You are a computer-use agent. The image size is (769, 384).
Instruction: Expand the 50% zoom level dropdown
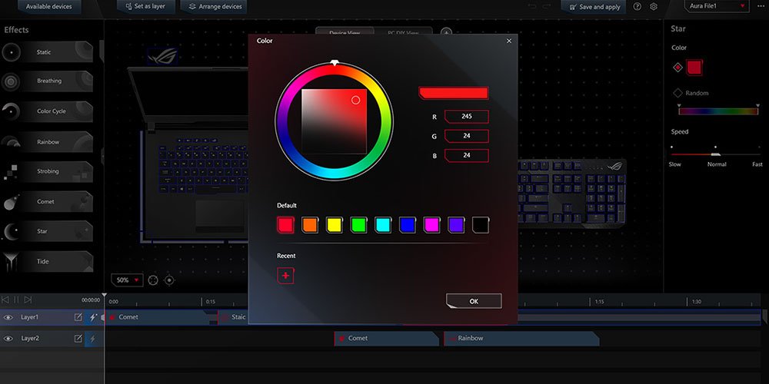[127, 280]
